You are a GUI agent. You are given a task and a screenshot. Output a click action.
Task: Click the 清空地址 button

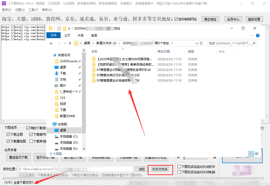210,19
